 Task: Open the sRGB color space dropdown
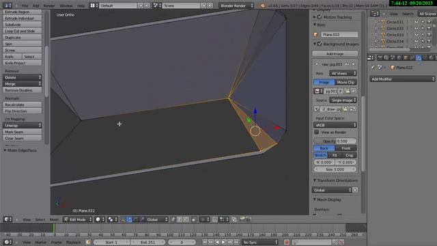tap(335, 125)
